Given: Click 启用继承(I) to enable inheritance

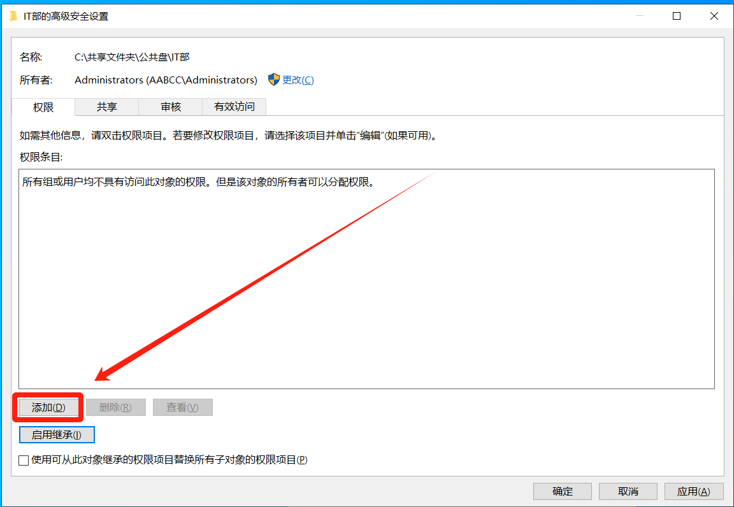Looking at the screenshot, I should pos(57,435).
